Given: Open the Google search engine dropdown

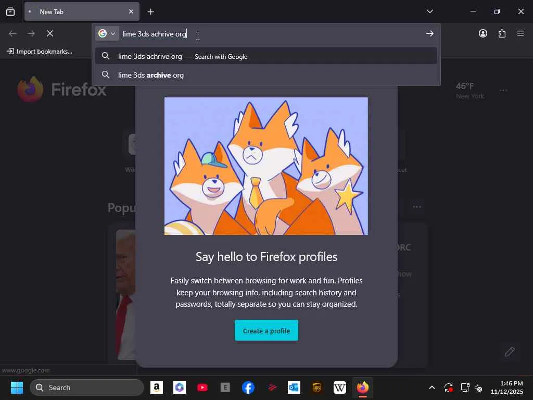Looking at the screenshot, I should [107, 34].
